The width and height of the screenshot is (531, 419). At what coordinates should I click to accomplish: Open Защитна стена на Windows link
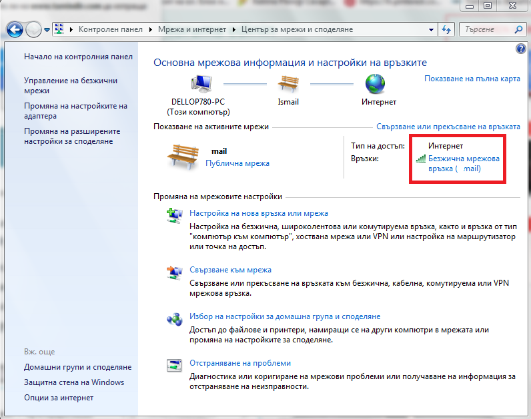tap(73, 382)
